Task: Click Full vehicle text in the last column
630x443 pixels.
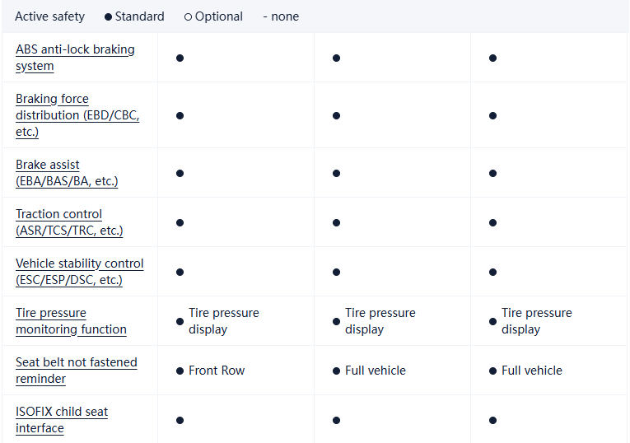Action: point(531,371)
